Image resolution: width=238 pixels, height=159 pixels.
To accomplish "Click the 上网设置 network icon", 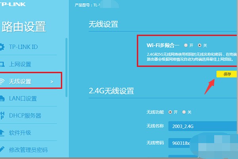I will coord(2,64).
